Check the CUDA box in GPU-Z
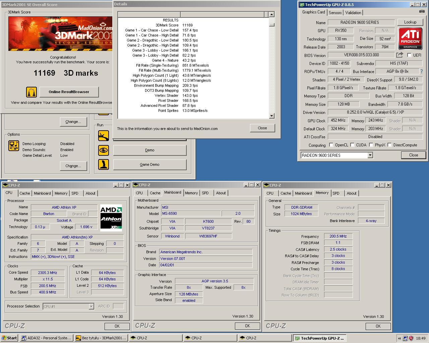429x343 pixels. (352, 145)
